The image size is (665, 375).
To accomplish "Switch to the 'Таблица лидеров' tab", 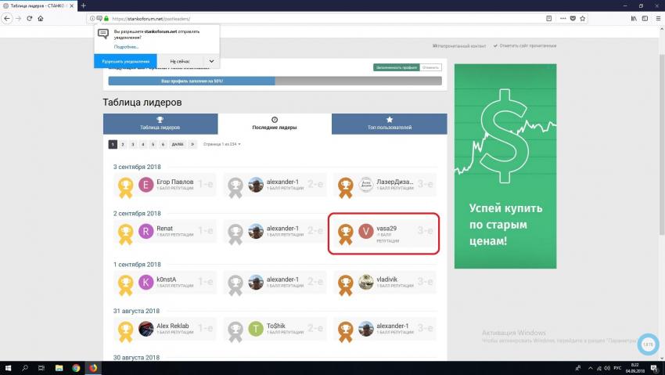I will (x=160, y=124).
